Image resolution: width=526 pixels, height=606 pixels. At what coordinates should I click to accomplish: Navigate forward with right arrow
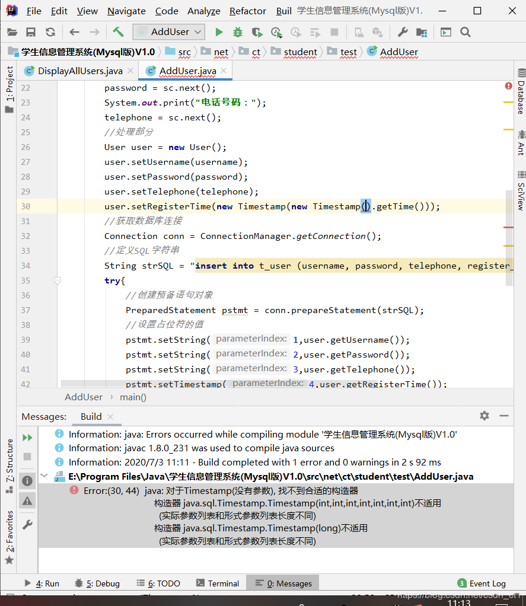tap(95, 32)
